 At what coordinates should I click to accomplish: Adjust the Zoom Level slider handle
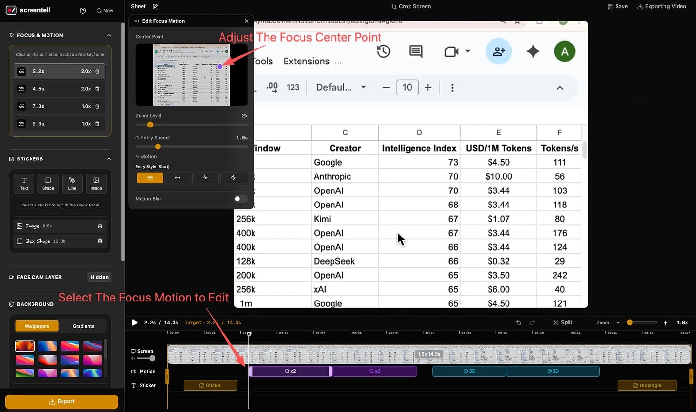tap(150, 125)
